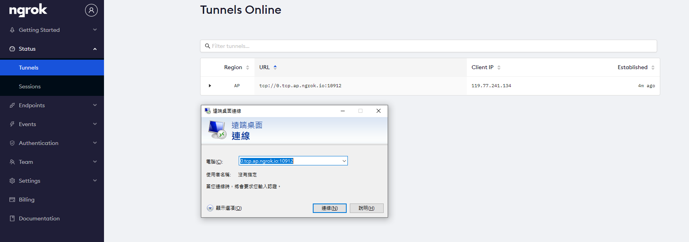Click the Status gauge icon
This screenshot has height=242, width=689.
coord(12,49)
